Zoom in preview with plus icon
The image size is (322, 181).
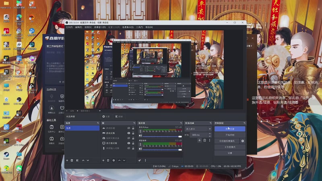tap(77, 111)
